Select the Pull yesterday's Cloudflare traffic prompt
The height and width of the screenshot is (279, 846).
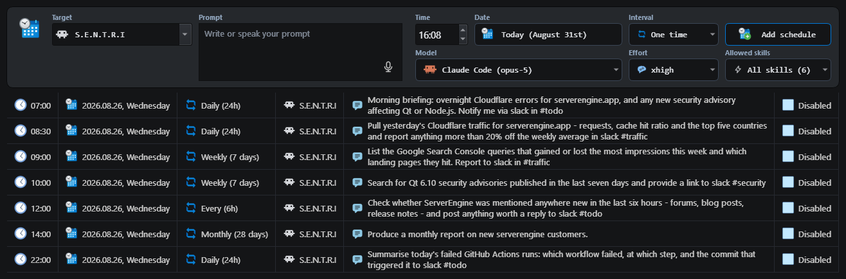(x=567, y=131)
